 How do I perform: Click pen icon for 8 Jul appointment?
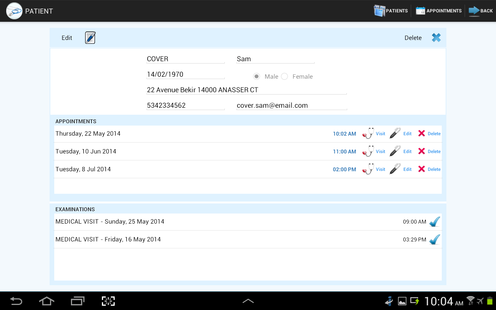(395, 169)
